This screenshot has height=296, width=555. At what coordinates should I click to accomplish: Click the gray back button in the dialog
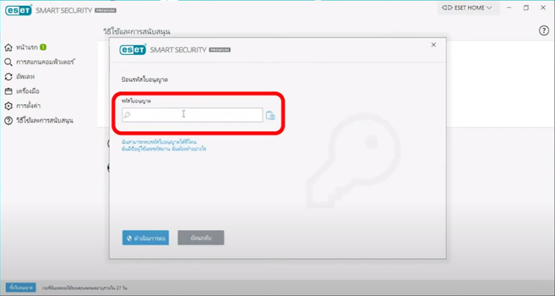(x=201, y=238)
